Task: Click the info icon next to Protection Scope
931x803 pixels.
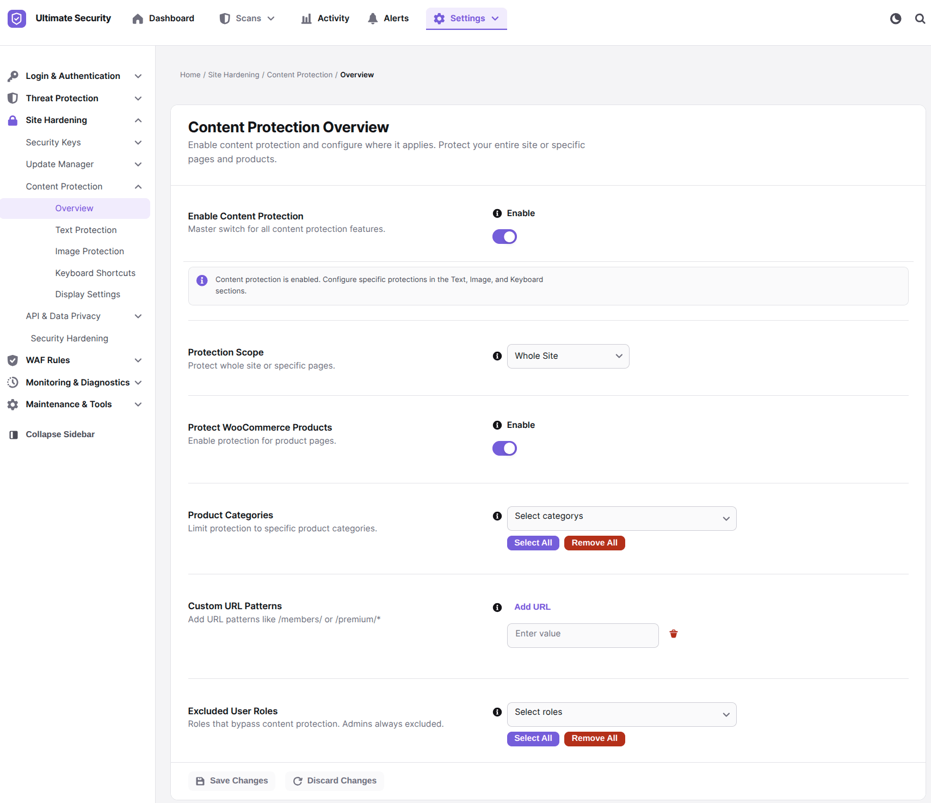Action: 497,356
